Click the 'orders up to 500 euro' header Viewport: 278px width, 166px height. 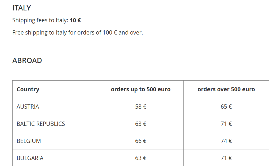pos(141,89)
